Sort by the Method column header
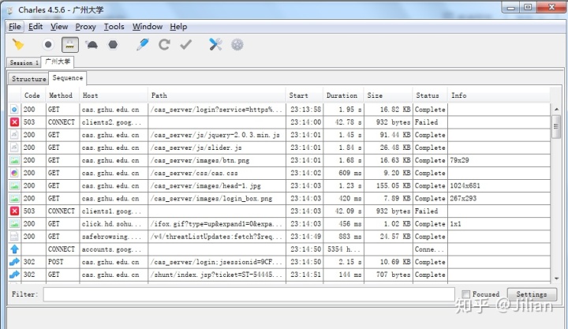Viewport: 568px width, 329px height. pyautogui.click(x=61, y=95)
